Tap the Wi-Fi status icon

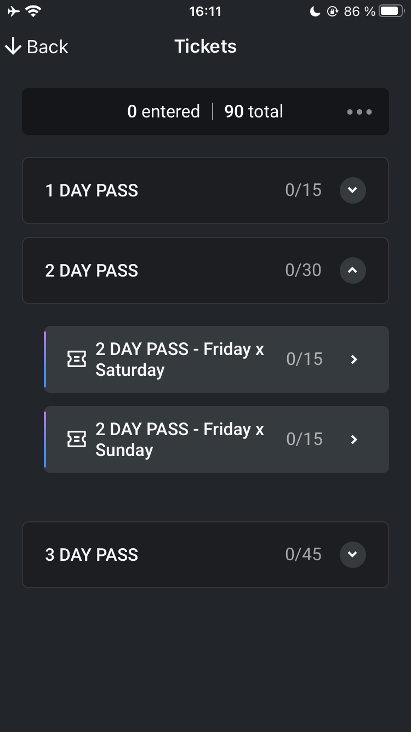click(33, 11)
